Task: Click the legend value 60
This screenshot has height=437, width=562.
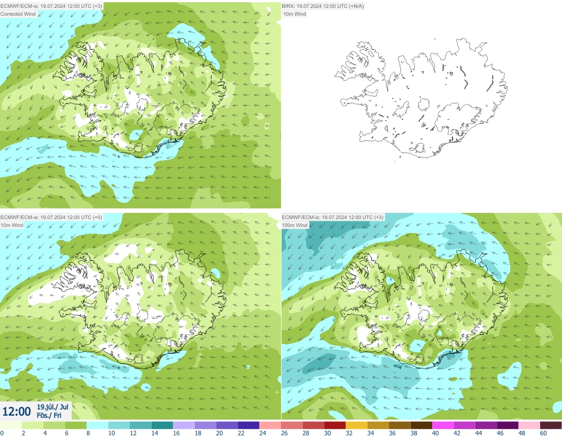Action: pos(543,433)
